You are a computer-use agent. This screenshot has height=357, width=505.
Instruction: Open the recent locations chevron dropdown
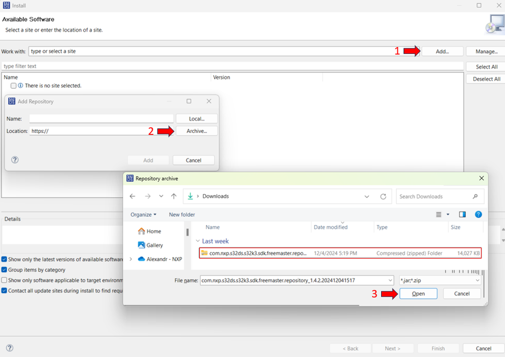(161, 196)
